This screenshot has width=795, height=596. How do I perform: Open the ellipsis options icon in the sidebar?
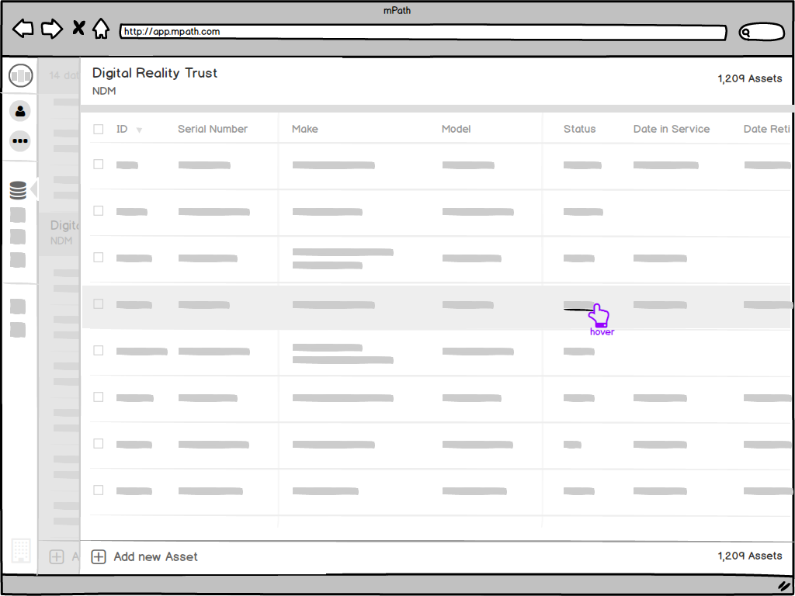click(19, 140)
